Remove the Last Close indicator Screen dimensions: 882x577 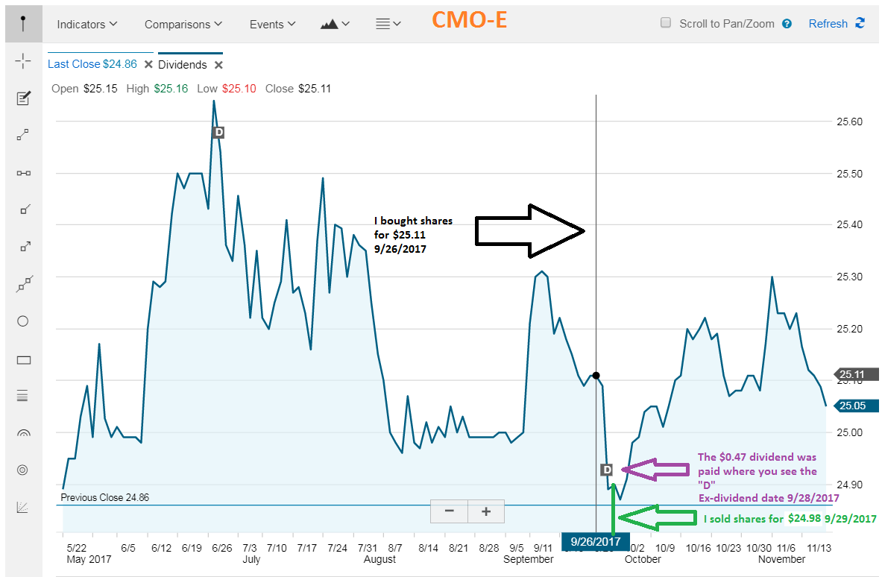click(x=148, y=64)
